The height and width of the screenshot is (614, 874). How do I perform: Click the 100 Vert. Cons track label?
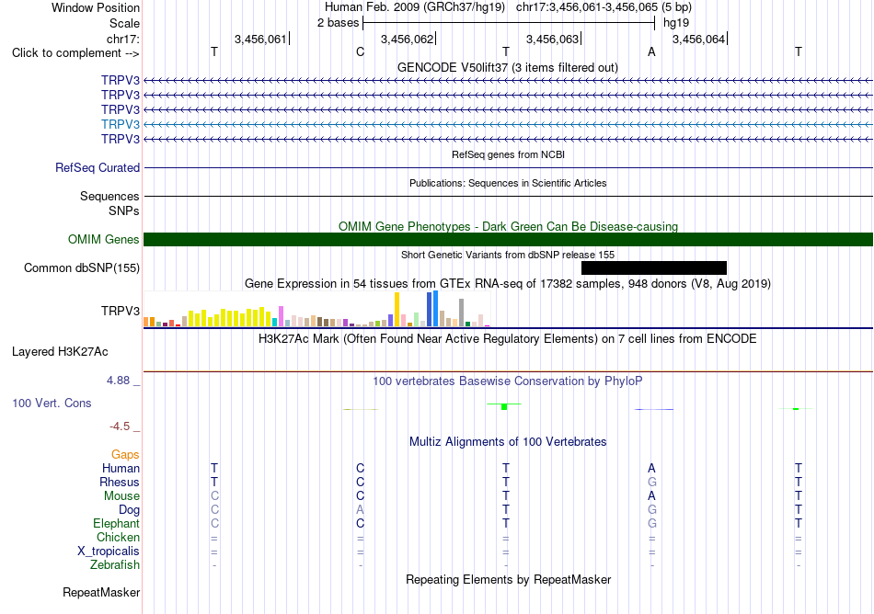coord(52,403)
